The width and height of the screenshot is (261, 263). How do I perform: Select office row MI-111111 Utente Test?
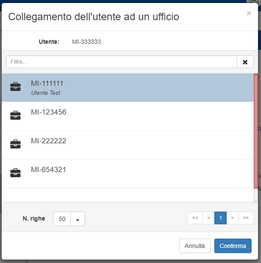point(129,88)
